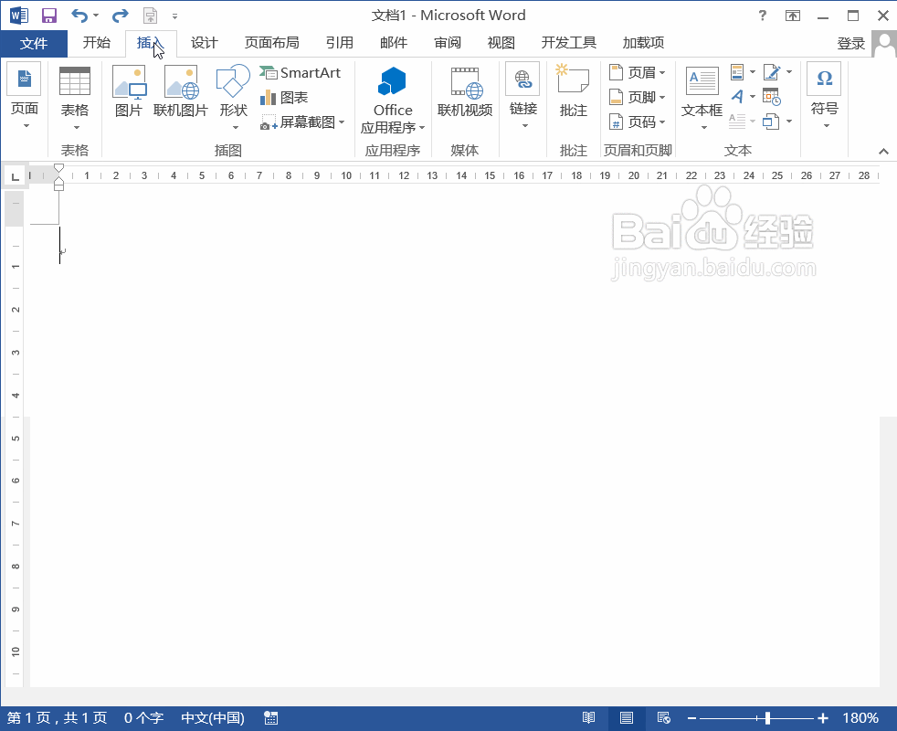Switch to the 设计 design tab
Screen dimensions: 897x731
205,43
